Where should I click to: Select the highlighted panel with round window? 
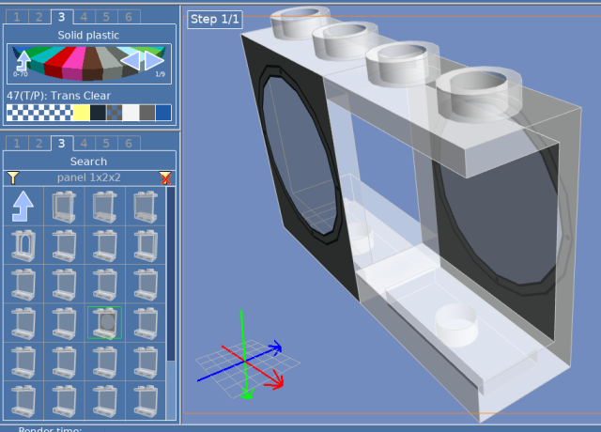[105, 322]
